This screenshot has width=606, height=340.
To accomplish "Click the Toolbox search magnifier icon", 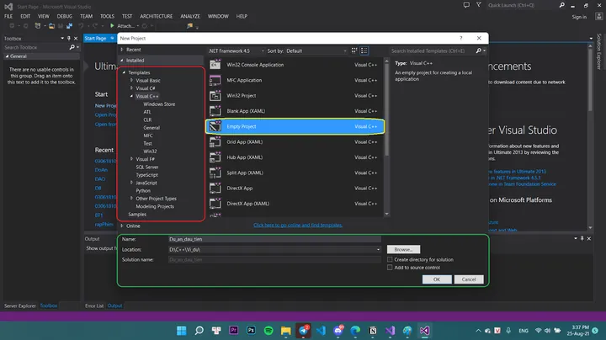I will [72, 47].
